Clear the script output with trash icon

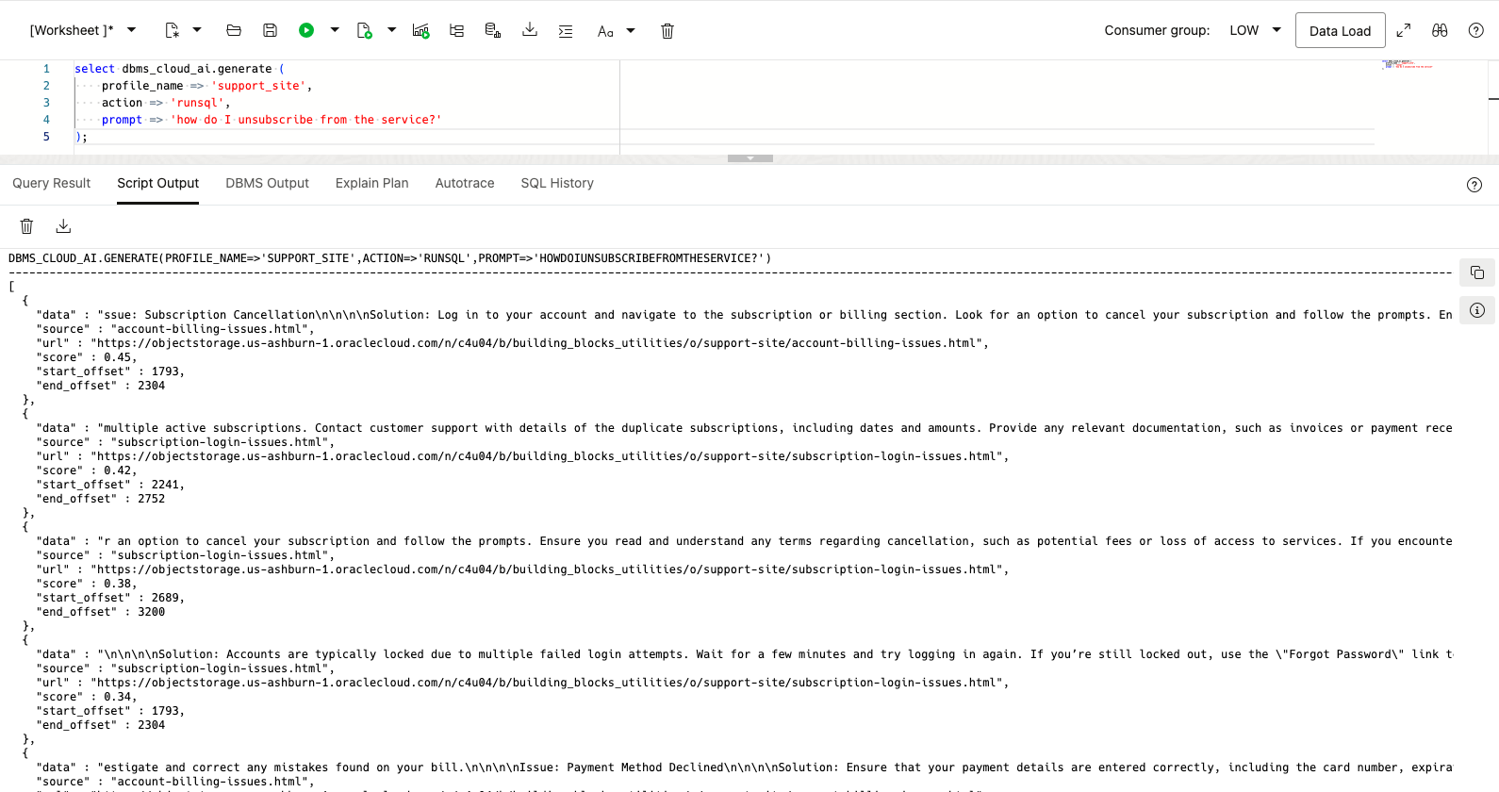pos(26,226)
